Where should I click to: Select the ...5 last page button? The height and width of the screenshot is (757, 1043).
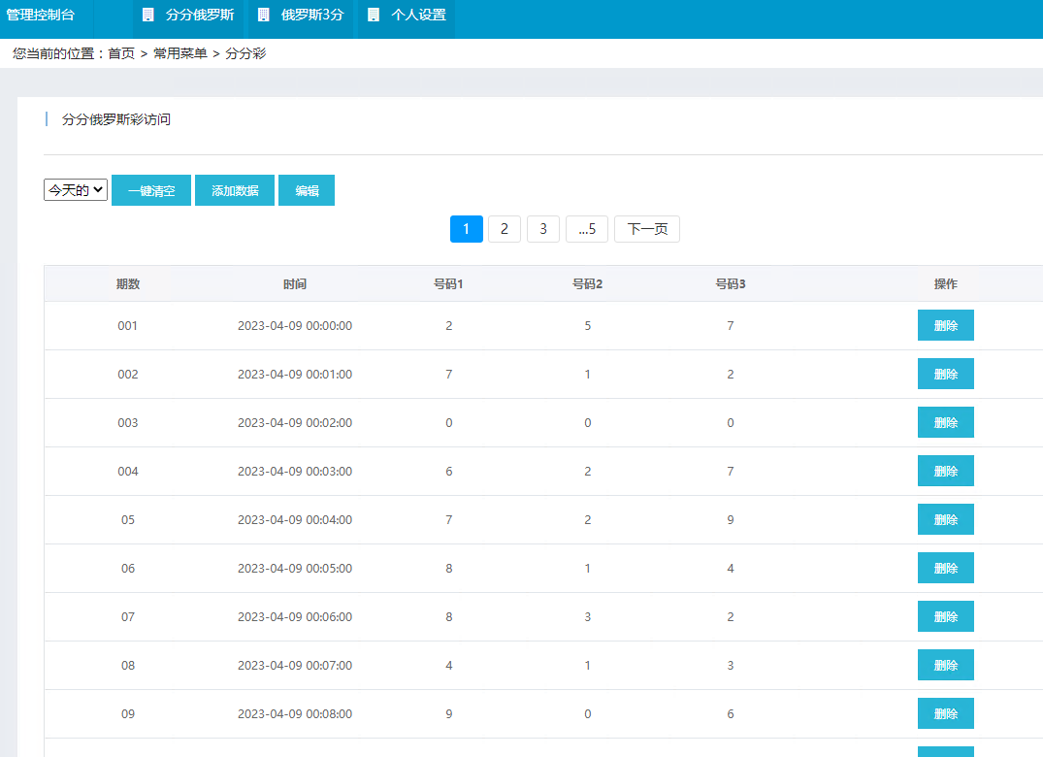tap(586, 229)
